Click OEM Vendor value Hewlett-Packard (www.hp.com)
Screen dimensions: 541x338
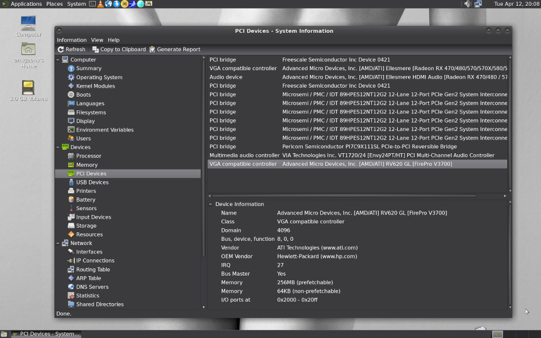pyautogui.click(x=317, y=256)
